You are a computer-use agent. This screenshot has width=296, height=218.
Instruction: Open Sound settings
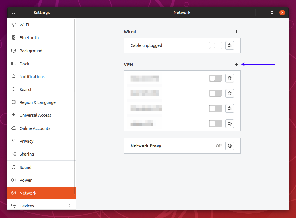point(42,167)
